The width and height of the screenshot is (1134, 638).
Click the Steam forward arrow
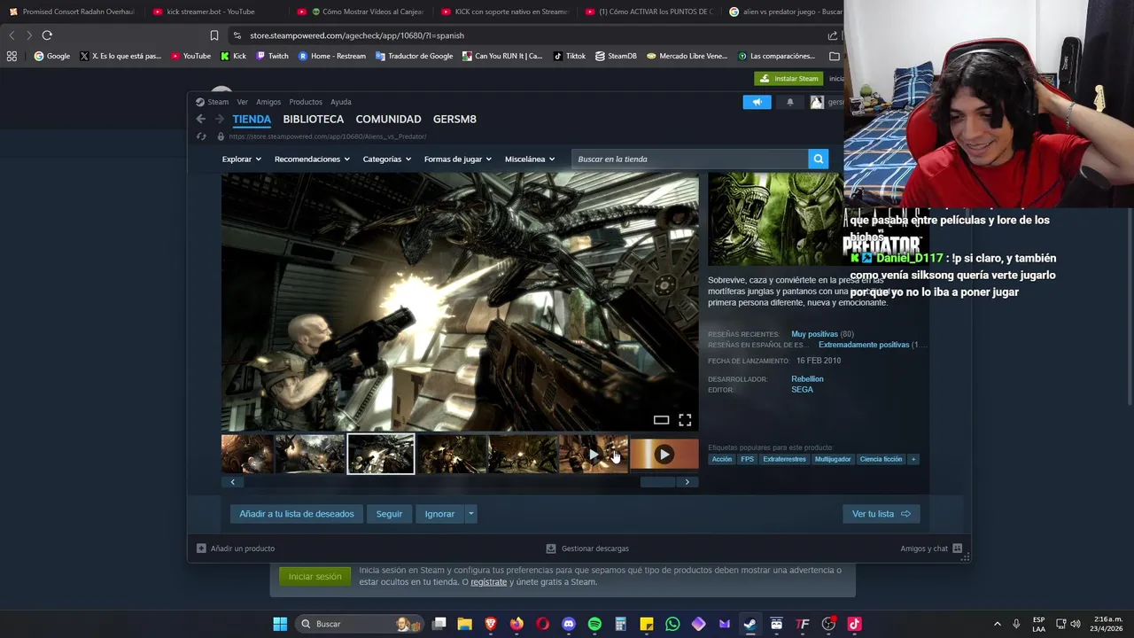(219, 119)
